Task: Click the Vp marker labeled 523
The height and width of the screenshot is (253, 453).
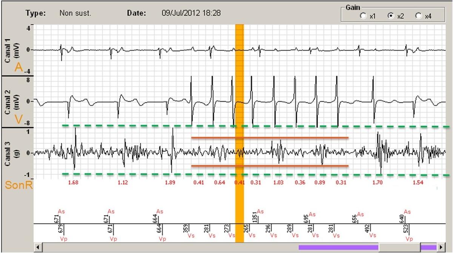Action: point(409,239)
